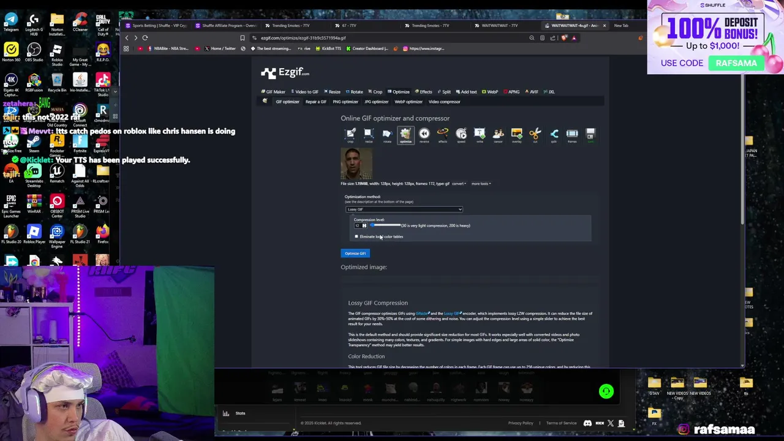Open the WinRAR desktop shortcut
This screenshot has width=784, height=441.
(34, 203)
